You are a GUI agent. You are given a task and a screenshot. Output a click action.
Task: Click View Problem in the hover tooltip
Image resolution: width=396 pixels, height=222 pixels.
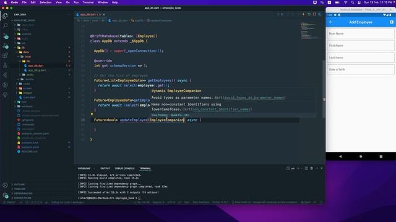point(160,115)
